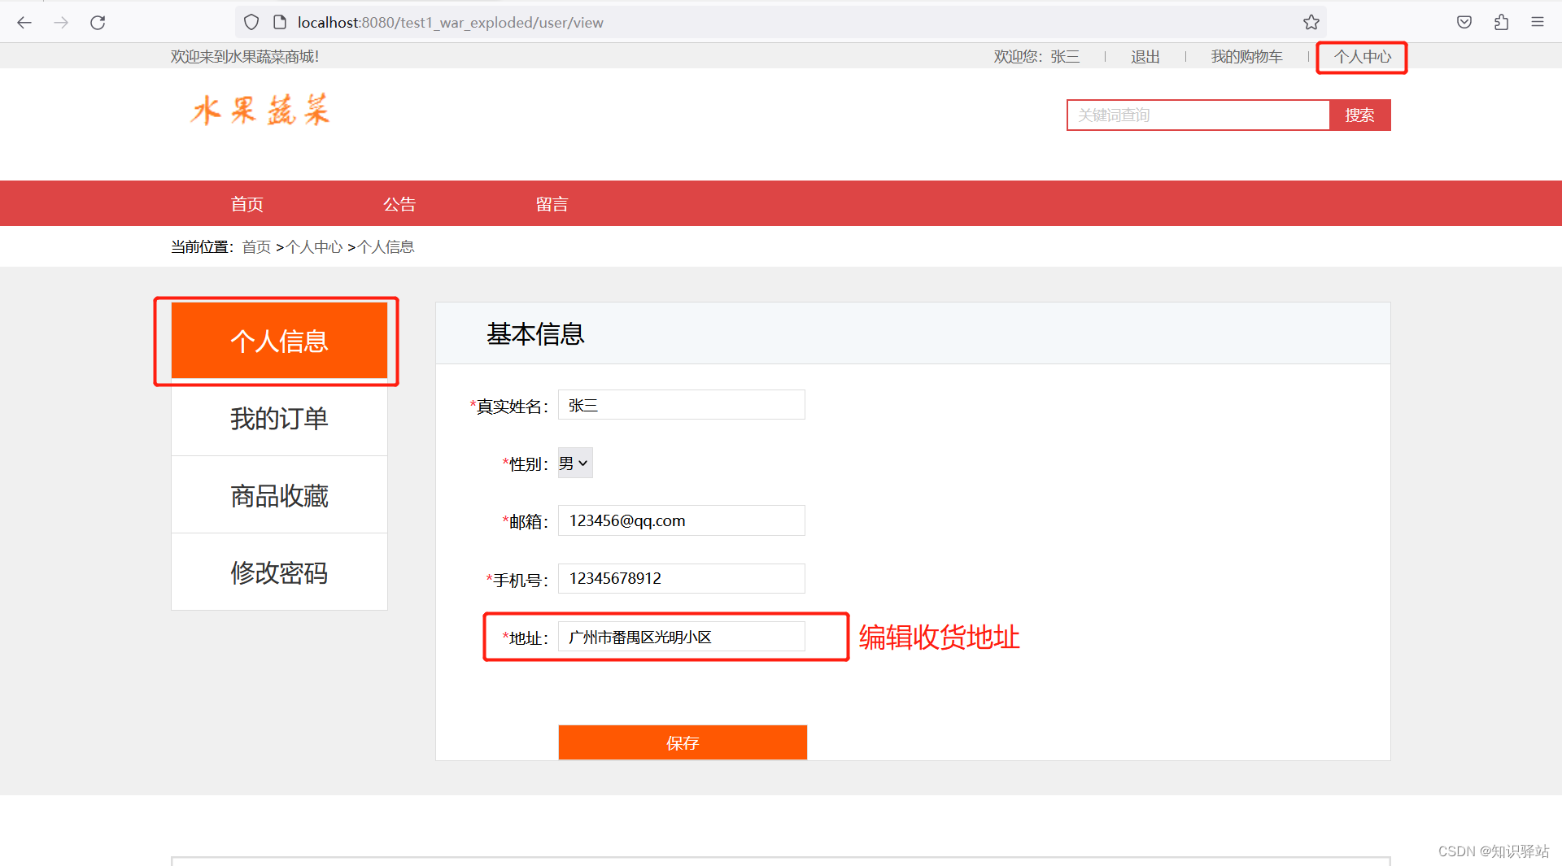Open the extensions puzzle icon
This screenshot has width=1562, height=866.
1501,23
